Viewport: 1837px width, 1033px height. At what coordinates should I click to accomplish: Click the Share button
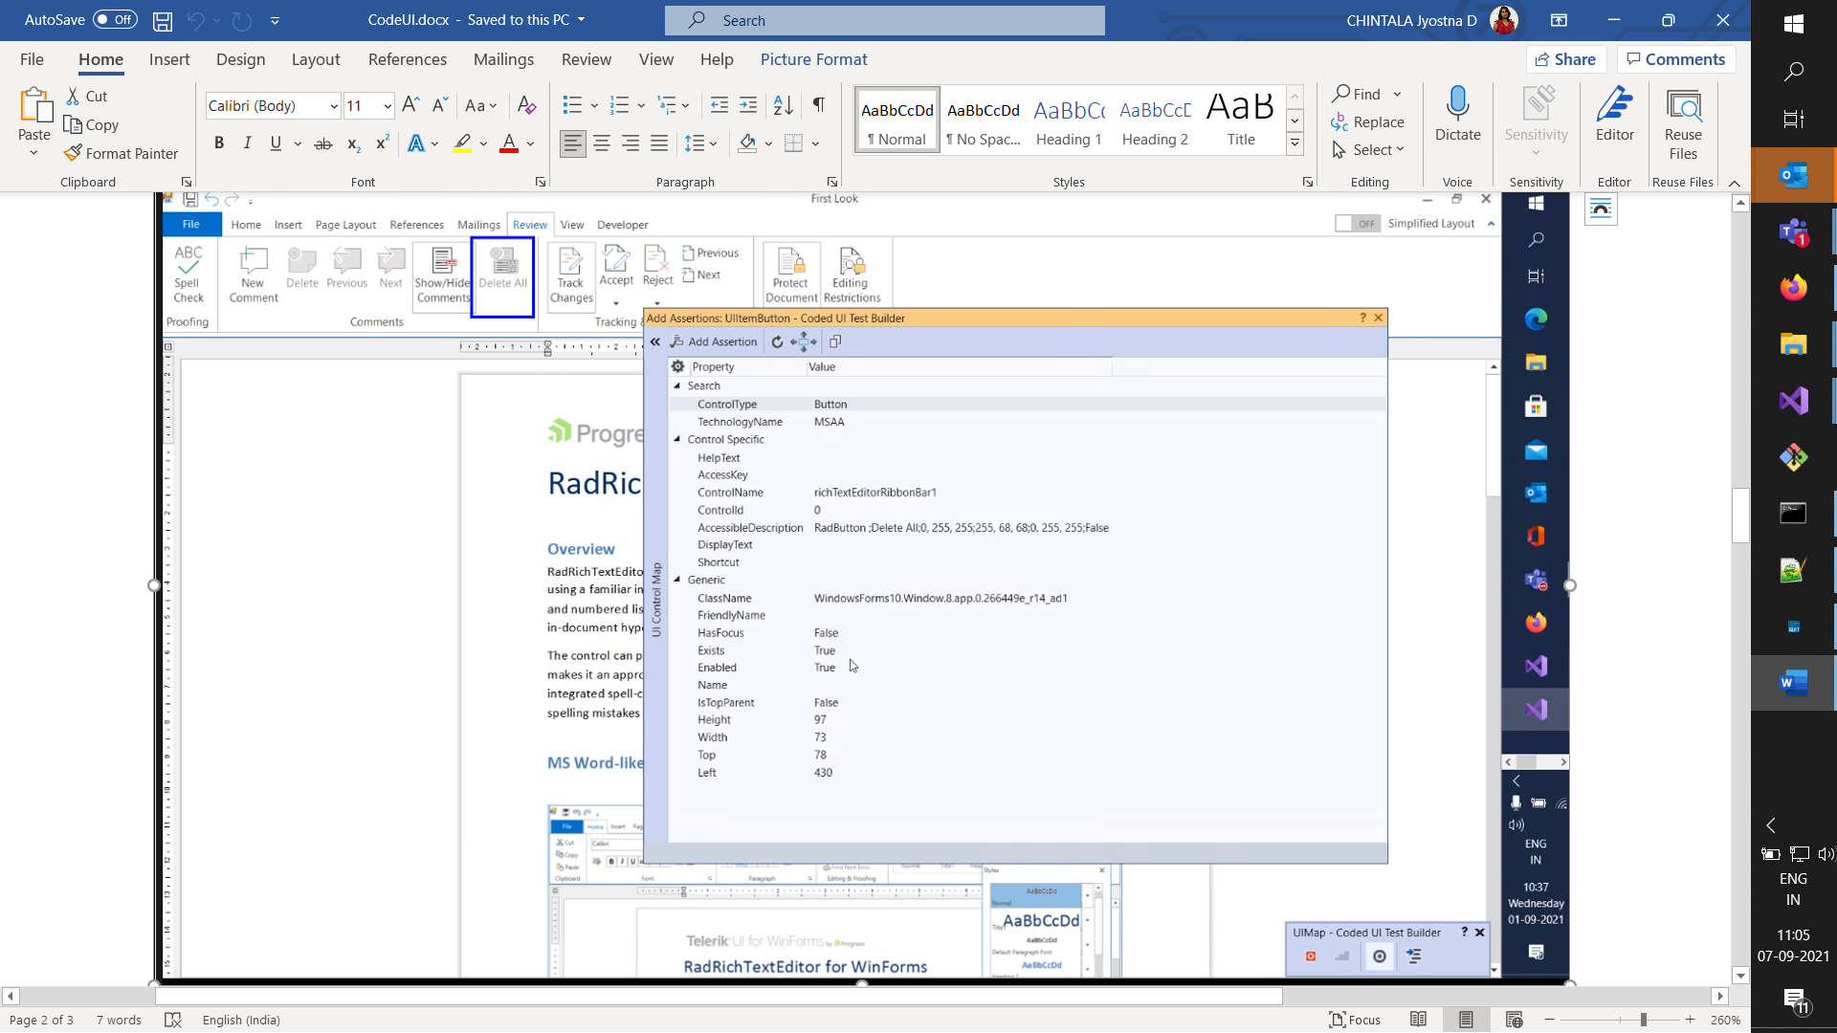(x=1565, y=59)
